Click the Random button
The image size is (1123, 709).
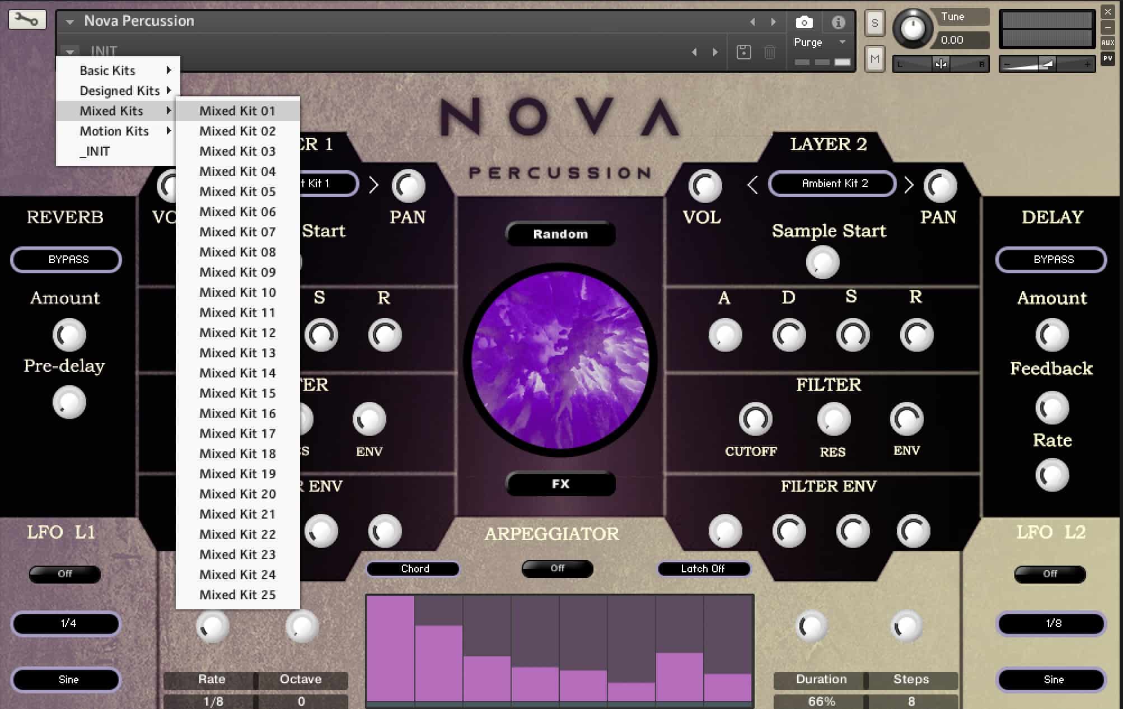click(x=560, y=234)
